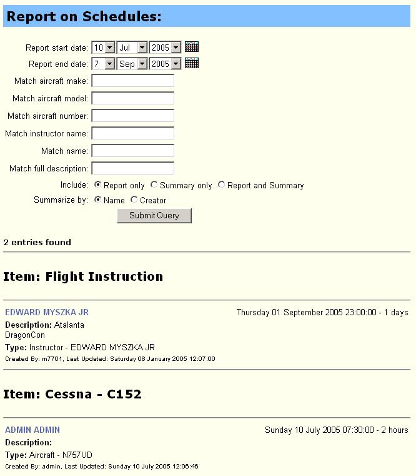Click the Match full description field

coord(133,168)
